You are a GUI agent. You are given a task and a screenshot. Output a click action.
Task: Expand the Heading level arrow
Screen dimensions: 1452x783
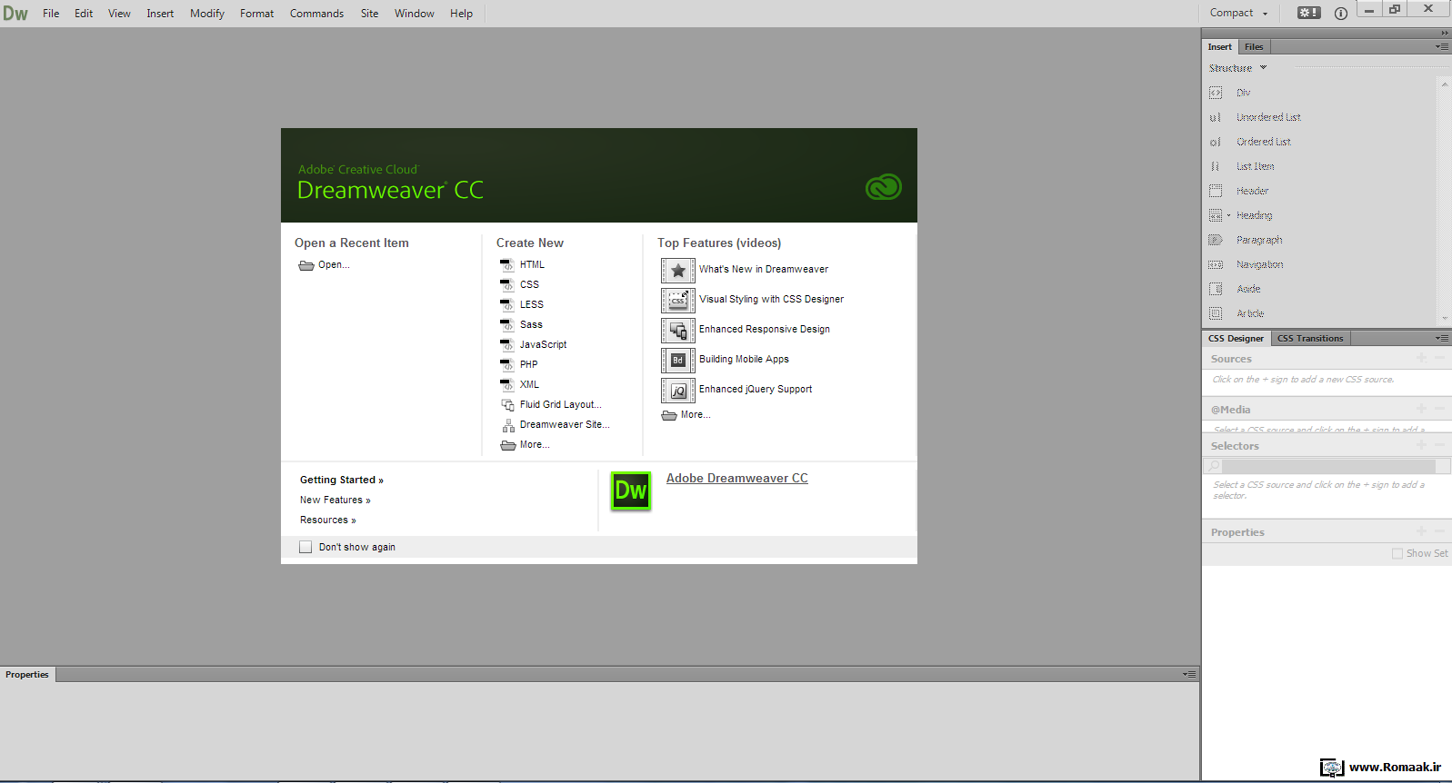pyautogui.click(x=1228, y=215)
